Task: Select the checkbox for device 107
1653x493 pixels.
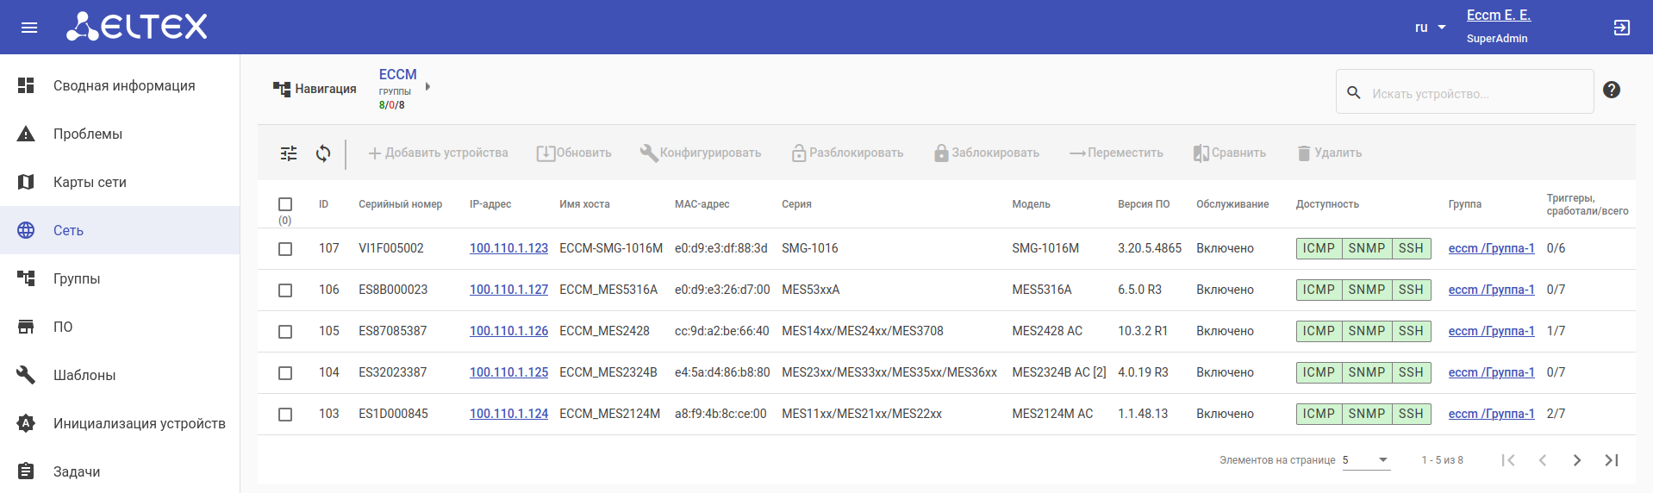Action: (285, 249)
